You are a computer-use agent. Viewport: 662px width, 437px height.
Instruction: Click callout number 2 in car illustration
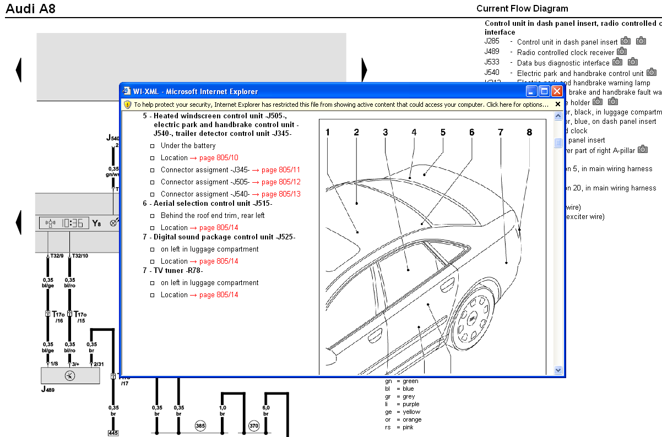pyautogui.click(x=356, y=132)
